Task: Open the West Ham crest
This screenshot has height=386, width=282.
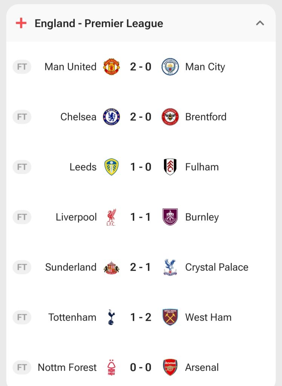Action: coord(170,317)
